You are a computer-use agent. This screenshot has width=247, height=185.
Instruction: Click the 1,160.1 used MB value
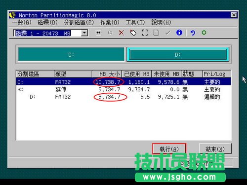pos(139,82)
